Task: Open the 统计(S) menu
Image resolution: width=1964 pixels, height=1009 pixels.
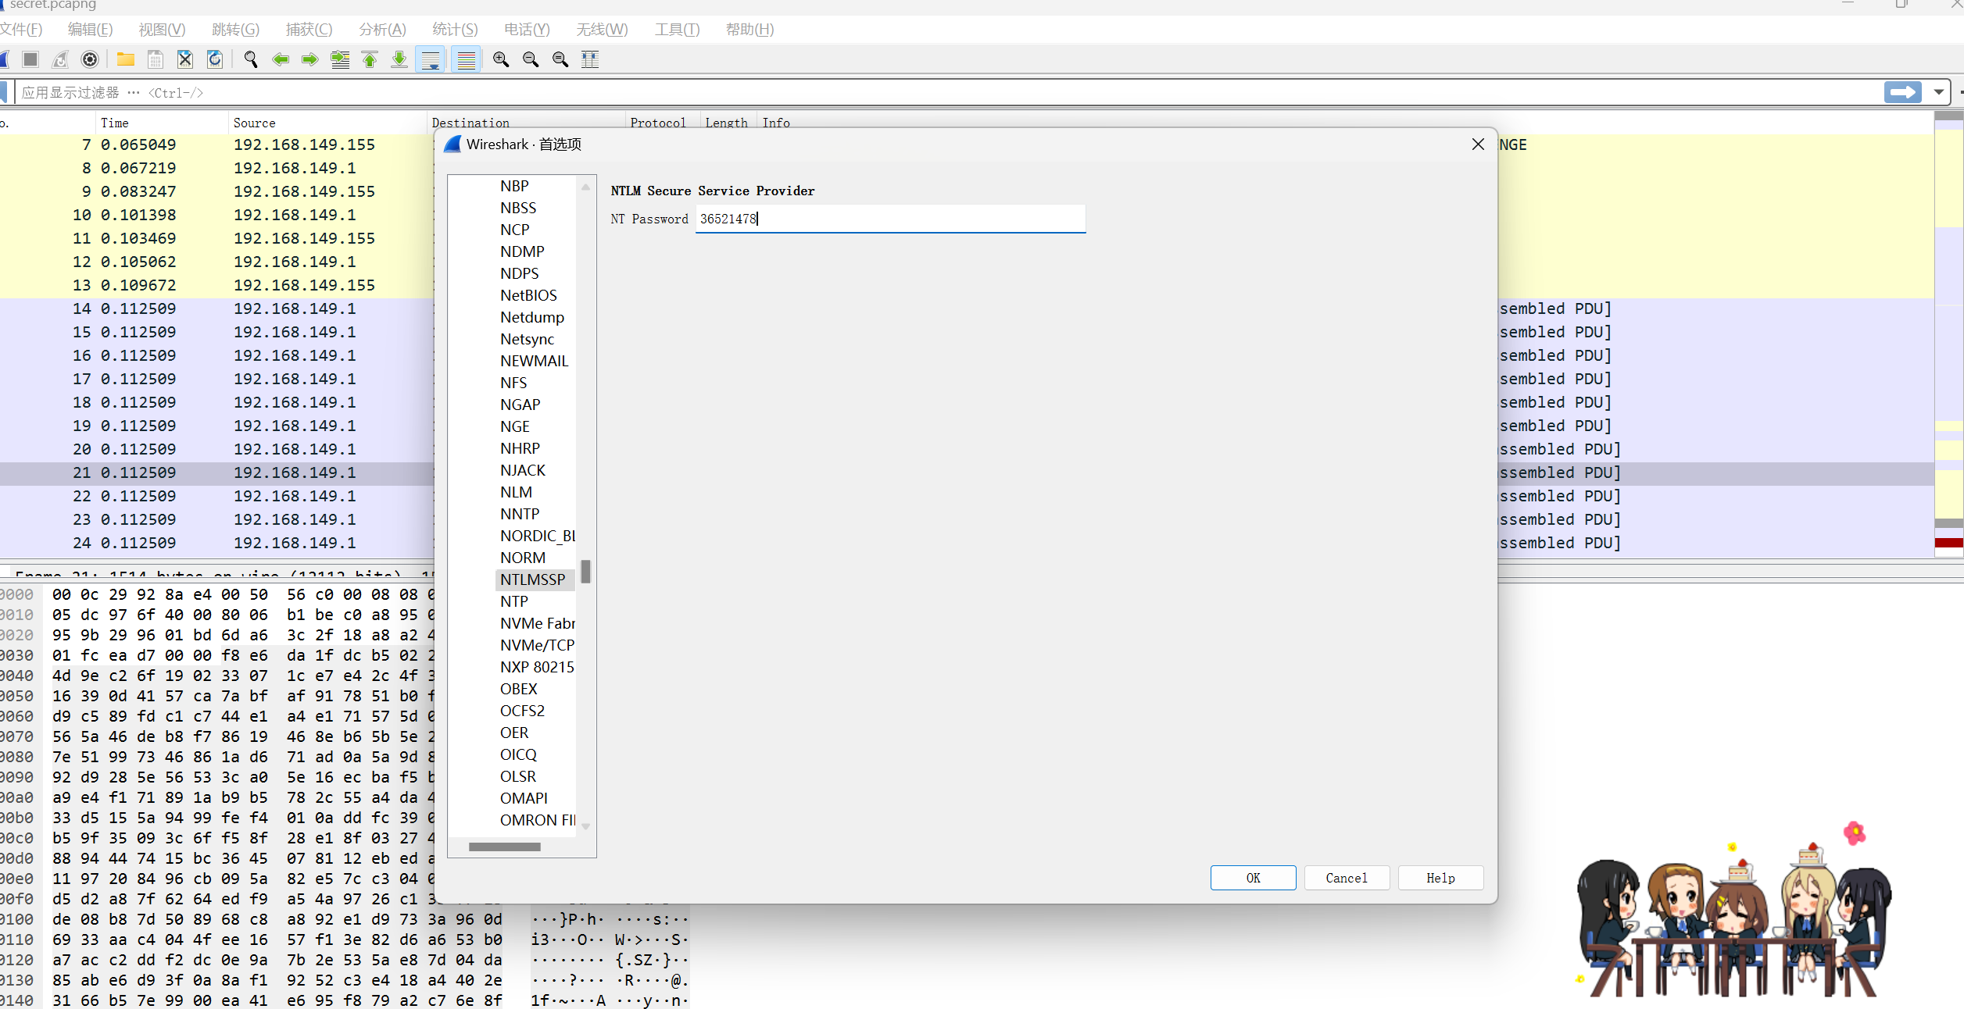Action: pyautogui.click(x=455, y=30)
